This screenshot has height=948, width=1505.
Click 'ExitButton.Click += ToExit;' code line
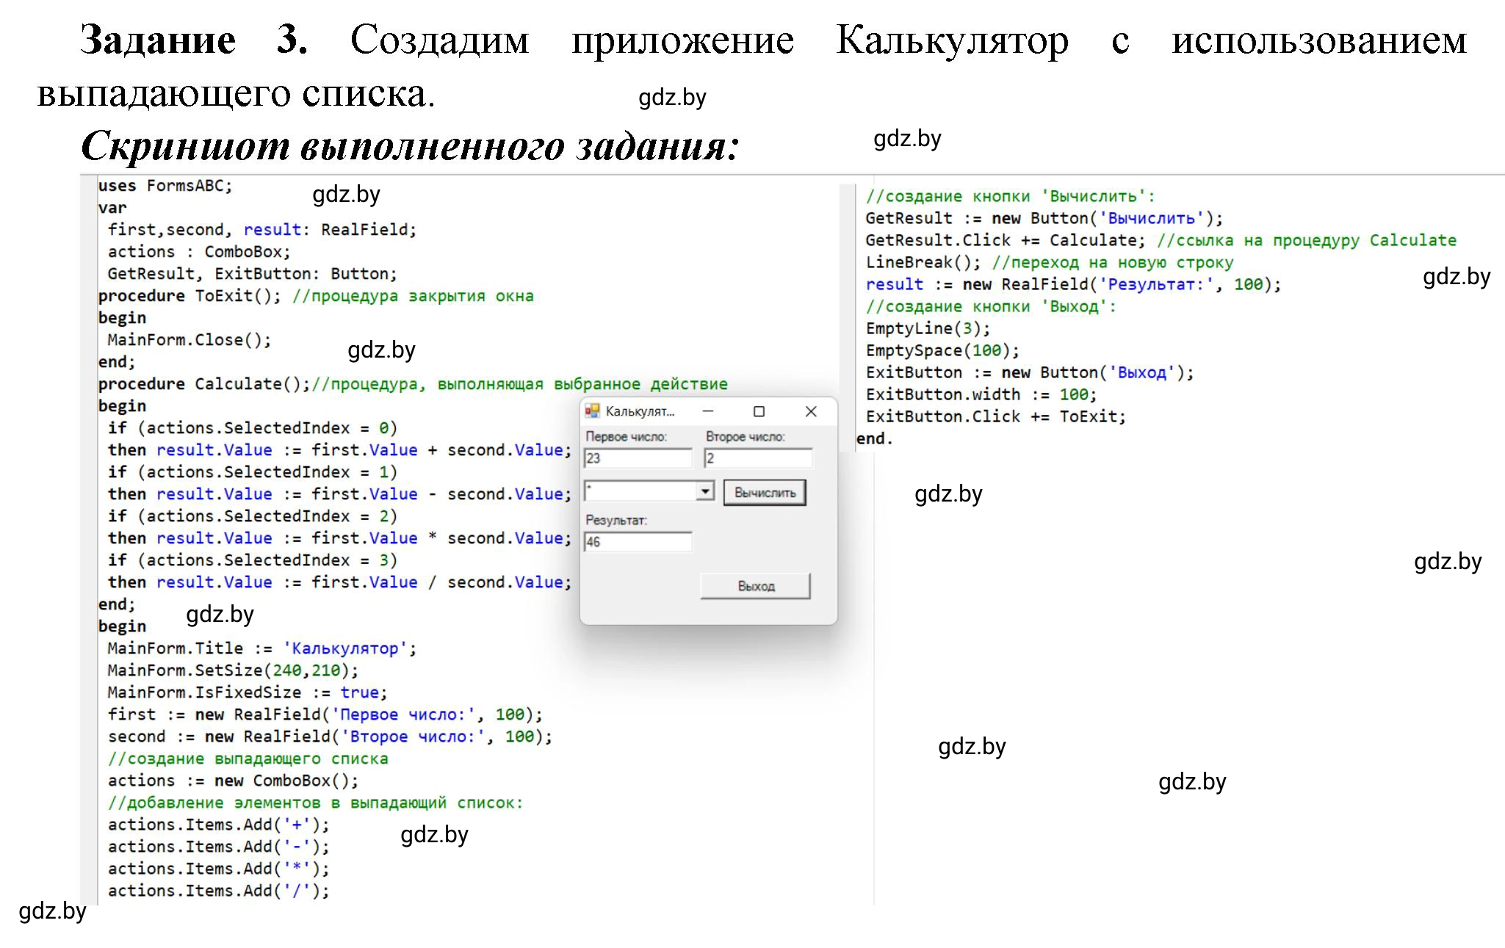996,416
